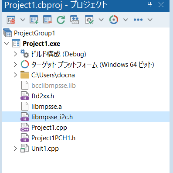
Task: Click ring icon beside ターゲット プラットフォーム
Action: tap(25, 64)
